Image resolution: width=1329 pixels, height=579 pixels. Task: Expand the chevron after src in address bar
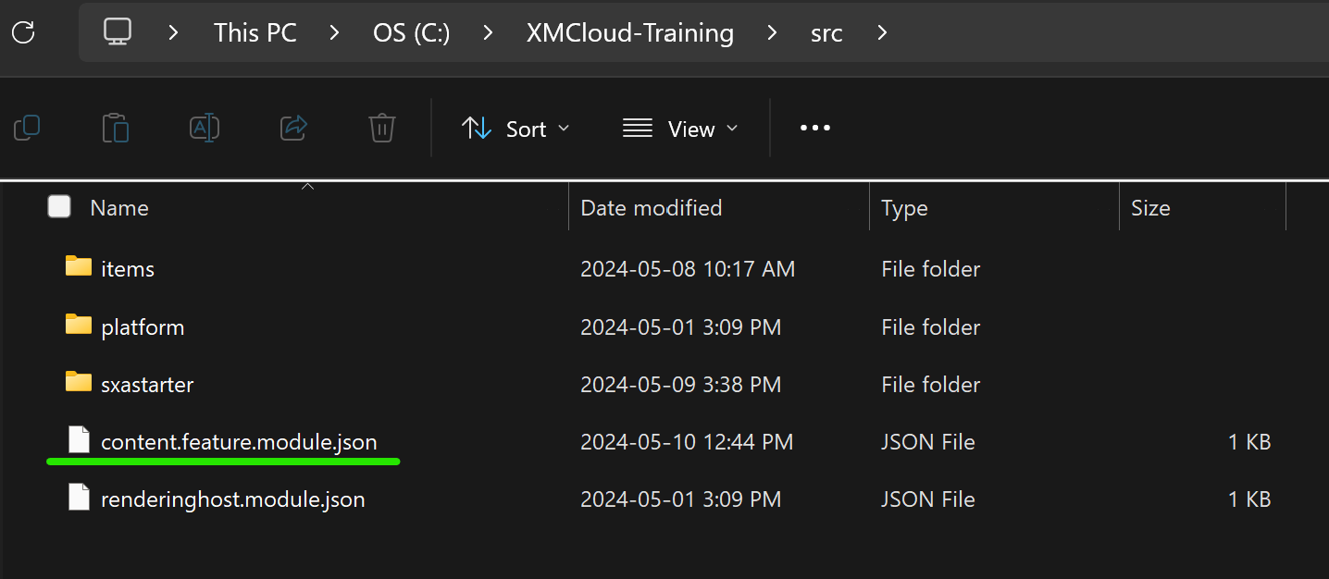point(881,32)
